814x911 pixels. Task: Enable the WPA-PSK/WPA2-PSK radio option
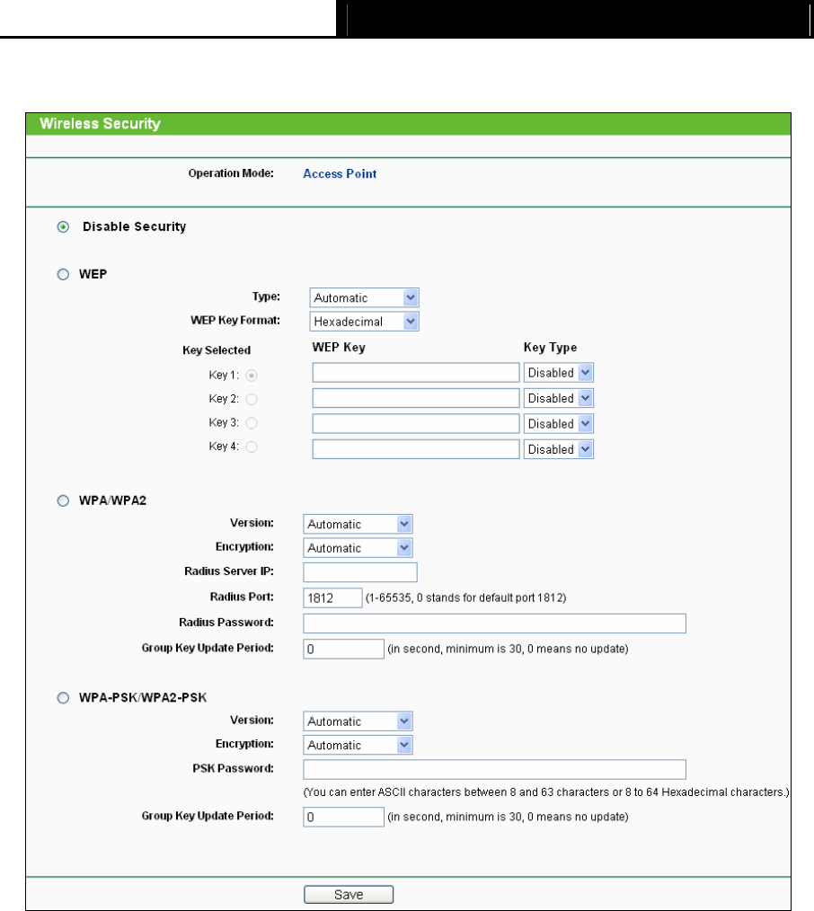[63, 698]
